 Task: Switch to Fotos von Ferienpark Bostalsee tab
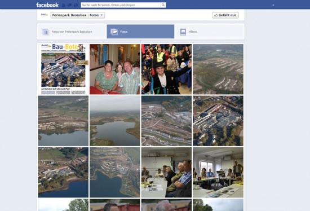pos(72,32)
